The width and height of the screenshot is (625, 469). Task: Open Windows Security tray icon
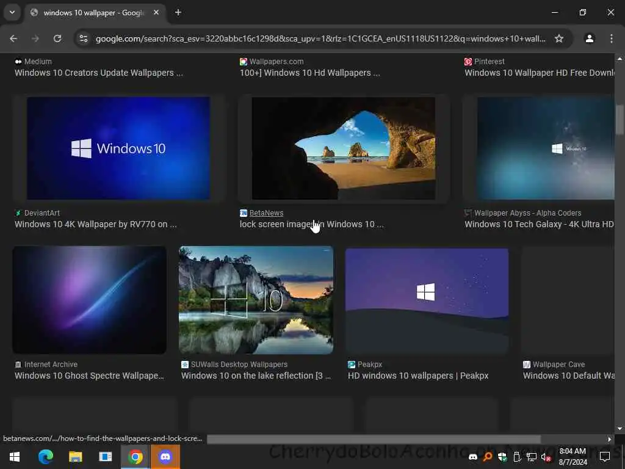click(x=502, y=457)
